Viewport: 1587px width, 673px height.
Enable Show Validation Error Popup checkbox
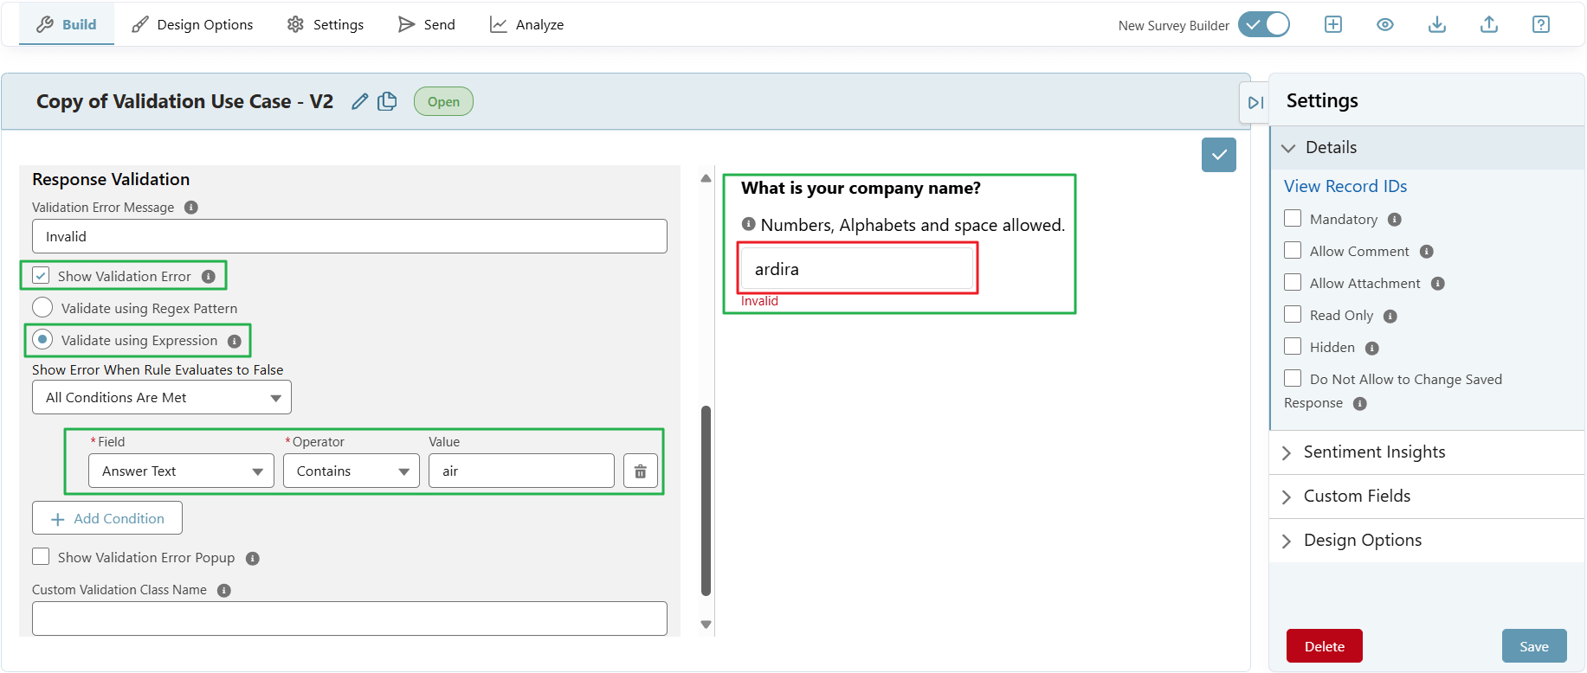(x=41, y=556)
